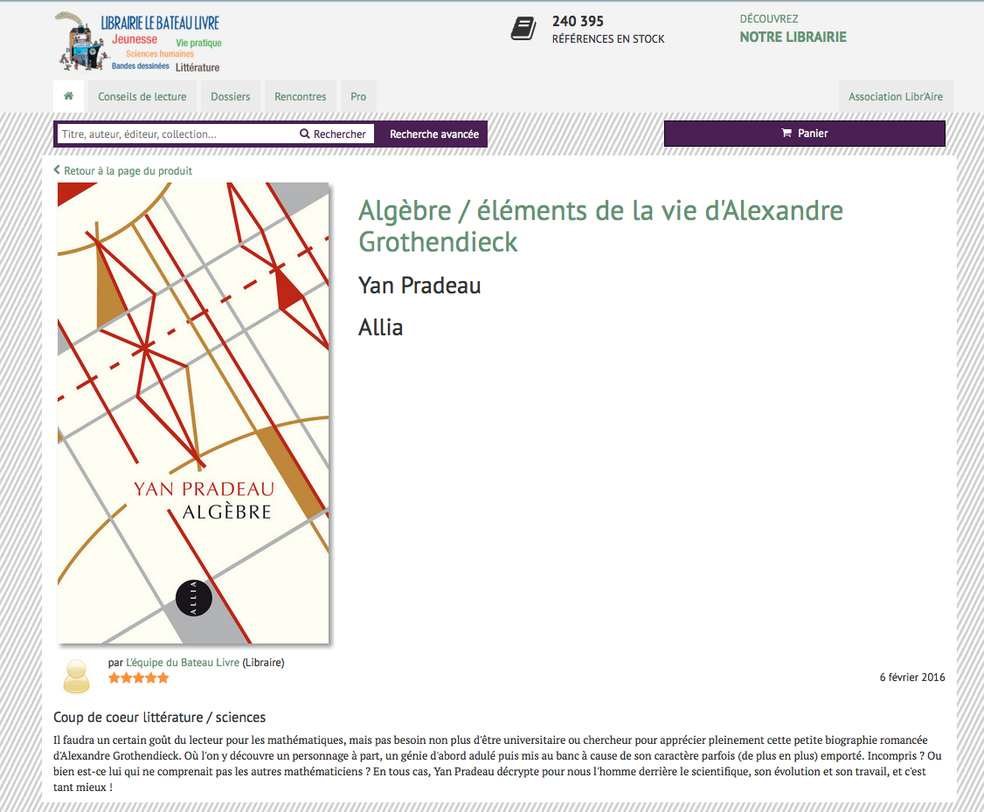Screen dimensions: 984x812
Task: Focus the title, author search field
Action: point(176,134)
